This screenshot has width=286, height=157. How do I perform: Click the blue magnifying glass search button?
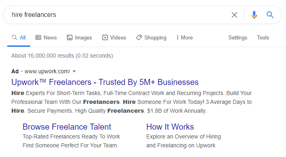click(270, 15)
